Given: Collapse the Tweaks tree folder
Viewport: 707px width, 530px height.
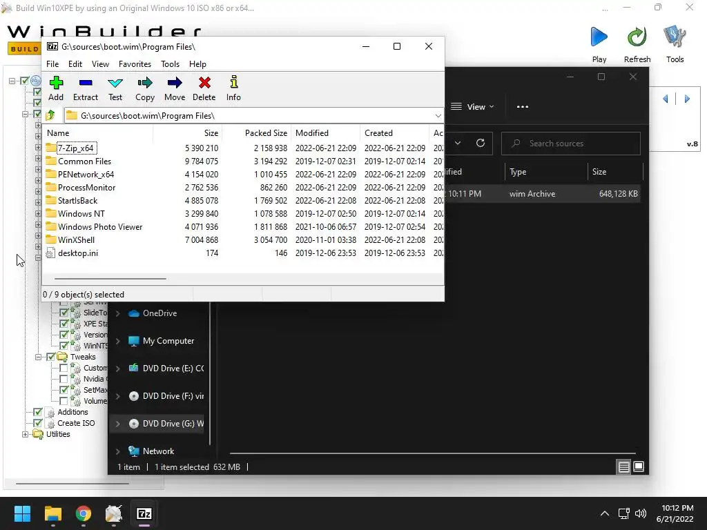Looking at the screenshot, I should (39, 357).
